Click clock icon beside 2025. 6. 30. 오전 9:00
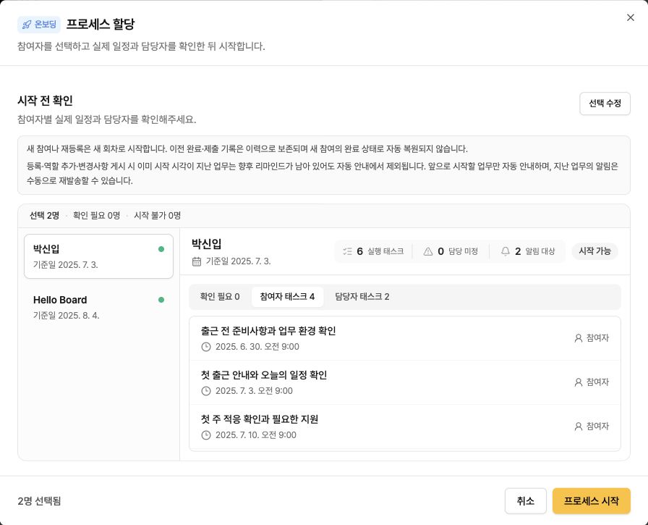Viewport: 648px width, 525px height. (206, 347)
